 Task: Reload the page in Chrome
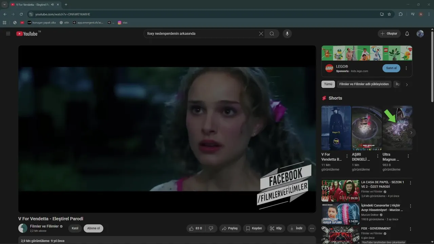(21, 14)
